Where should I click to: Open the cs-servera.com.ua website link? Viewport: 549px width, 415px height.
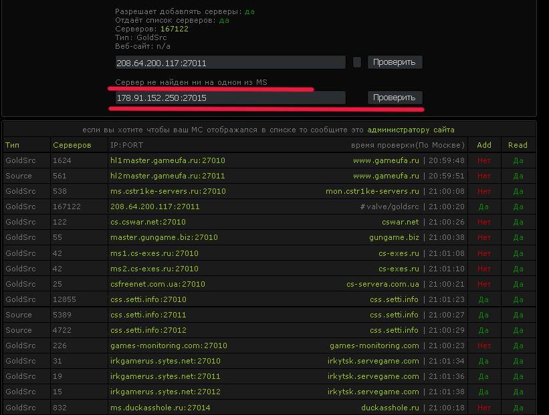pyautogui.click(x=382, y=284)
